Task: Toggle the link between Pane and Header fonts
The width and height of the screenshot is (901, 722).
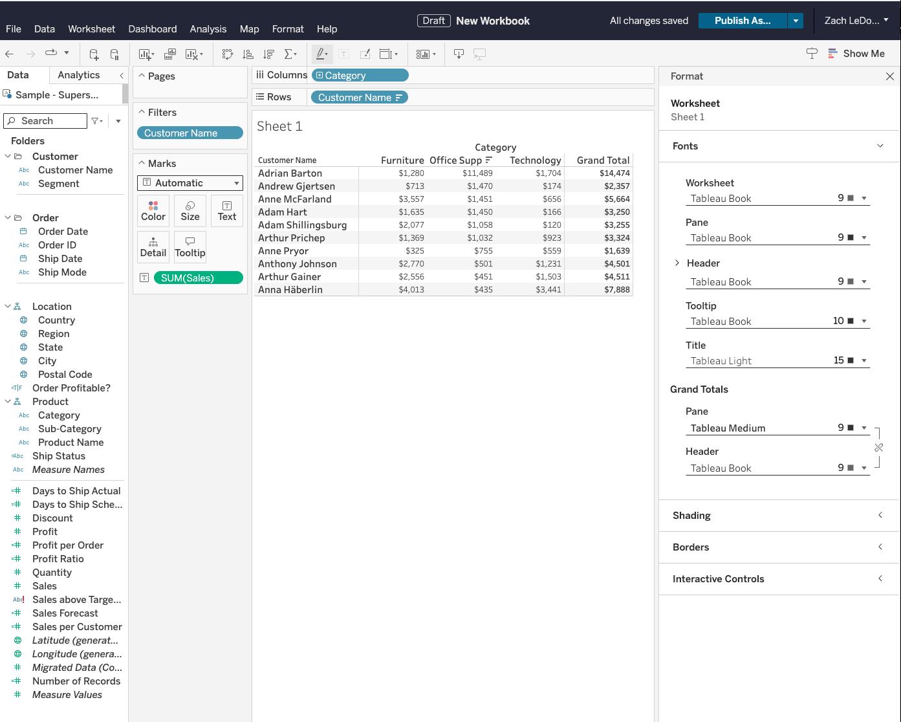Action: tap(878, 447)
